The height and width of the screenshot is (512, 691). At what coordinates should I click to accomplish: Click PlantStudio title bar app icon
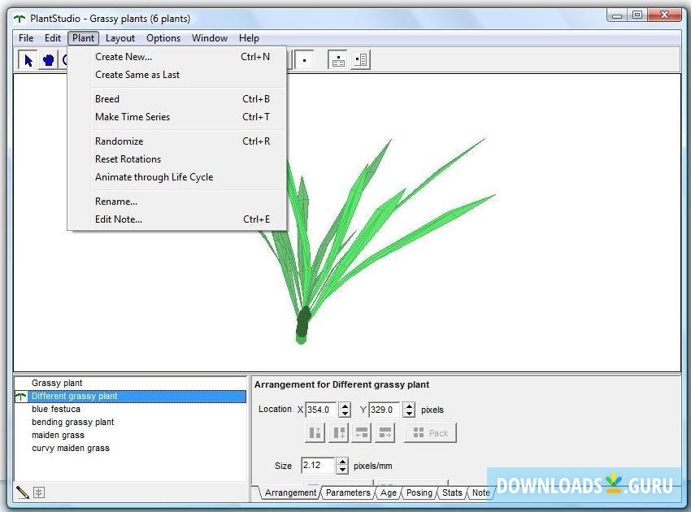click(20, 19)
